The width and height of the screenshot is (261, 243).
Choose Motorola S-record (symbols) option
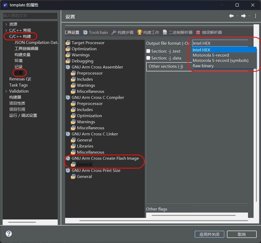click(x=224, y=61)
